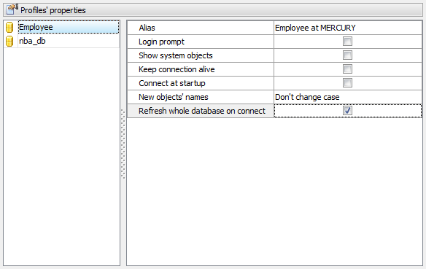Image resolution: width=426 pixels, height=269 pixels.
Task: Select the Employee profile in list
Action: [69, 27]
